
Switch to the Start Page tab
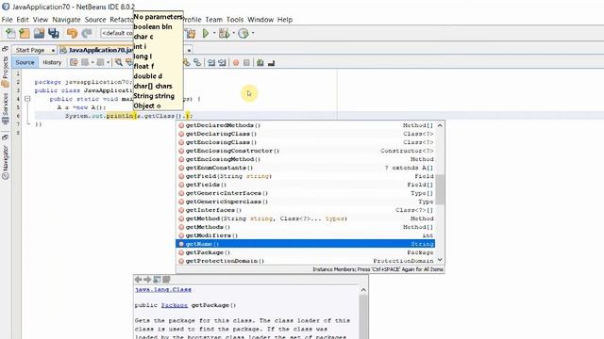30,50
